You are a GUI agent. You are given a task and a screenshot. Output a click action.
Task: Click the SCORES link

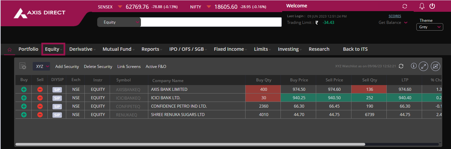pyautogui.click(x=394, y=16)
